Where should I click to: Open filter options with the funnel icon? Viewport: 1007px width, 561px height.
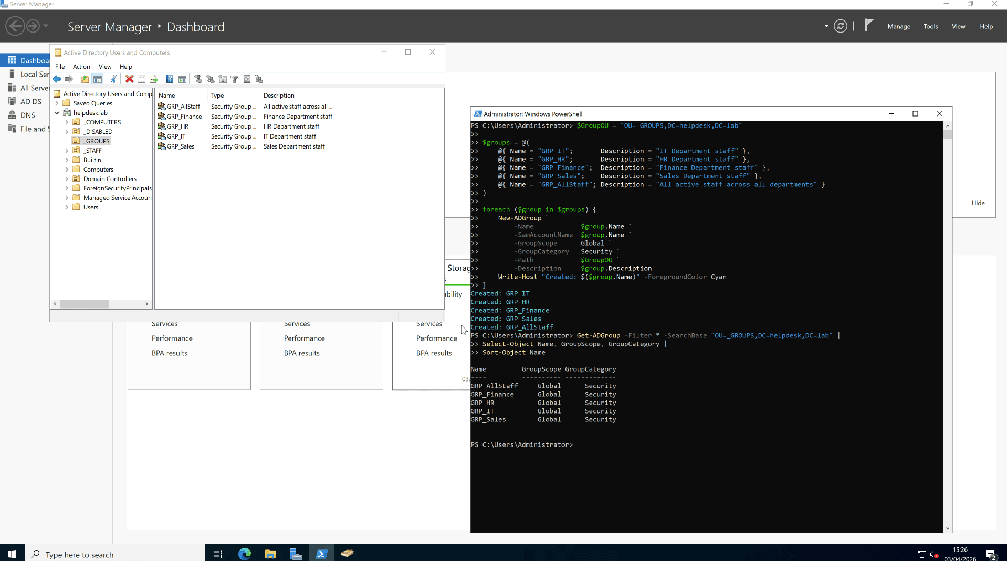pyautogui.click(x=235, y=79)
